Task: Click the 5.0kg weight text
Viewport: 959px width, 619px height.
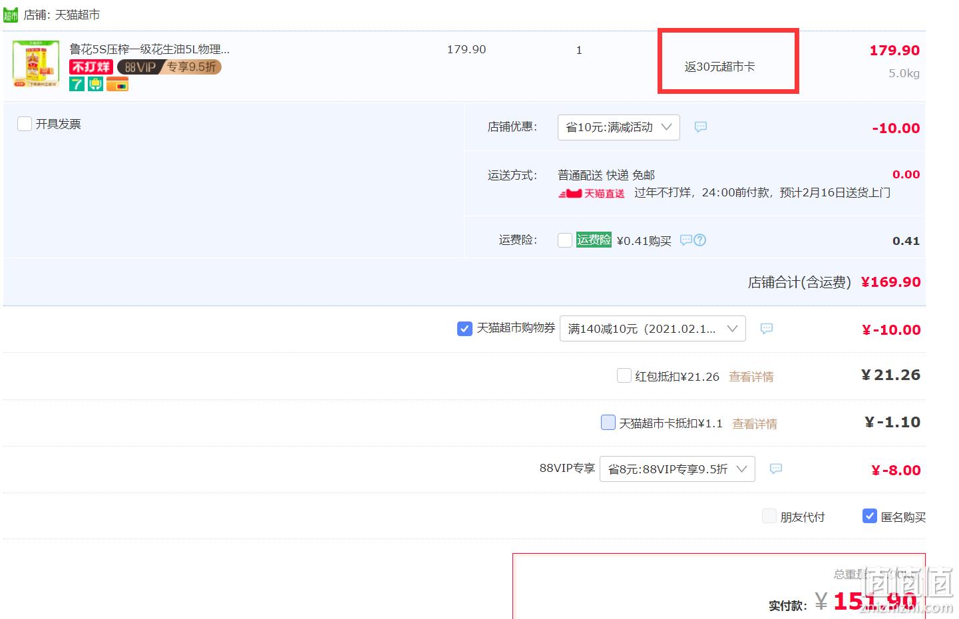Action: (x=904, y=74)
